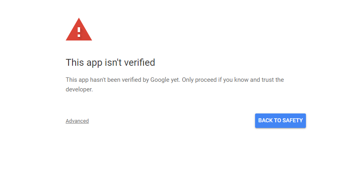Click the word Google in the warning text
Viewport: 364px width, 176px height.
click(x=160, y=80)
